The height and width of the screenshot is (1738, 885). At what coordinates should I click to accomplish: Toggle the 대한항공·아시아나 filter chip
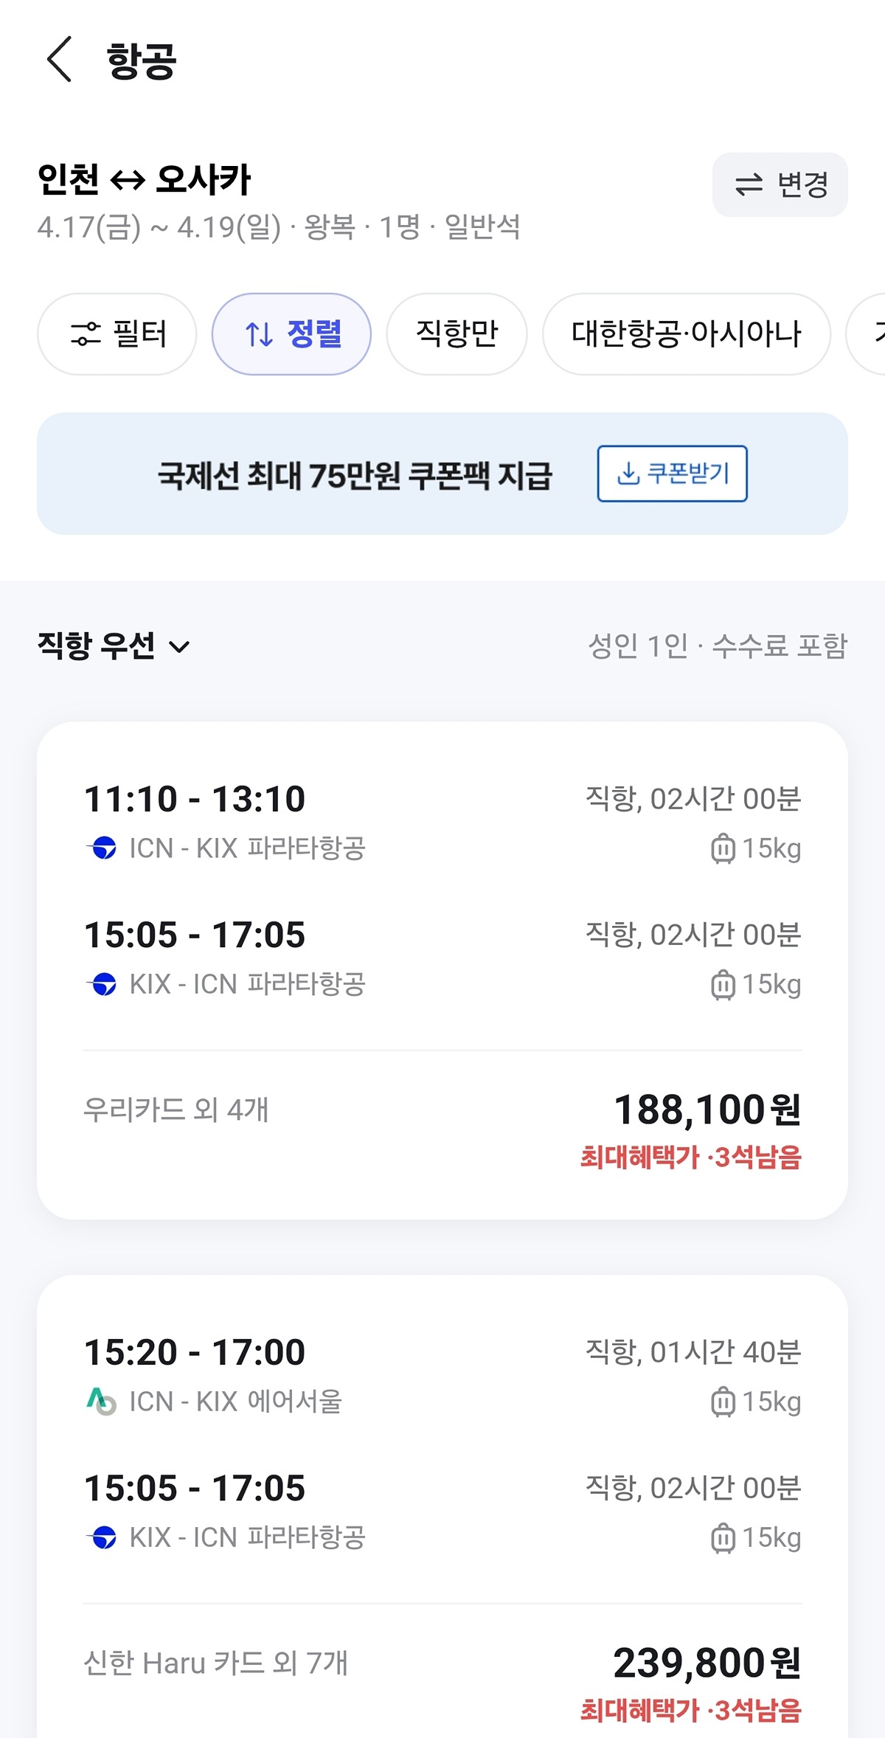coord(687,334)
